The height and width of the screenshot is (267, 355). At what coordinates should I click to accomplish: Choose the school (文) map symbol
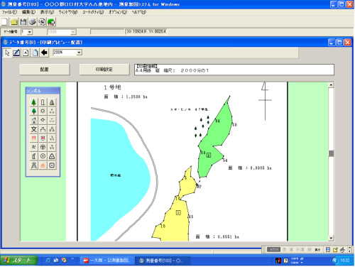click(34, 129)
